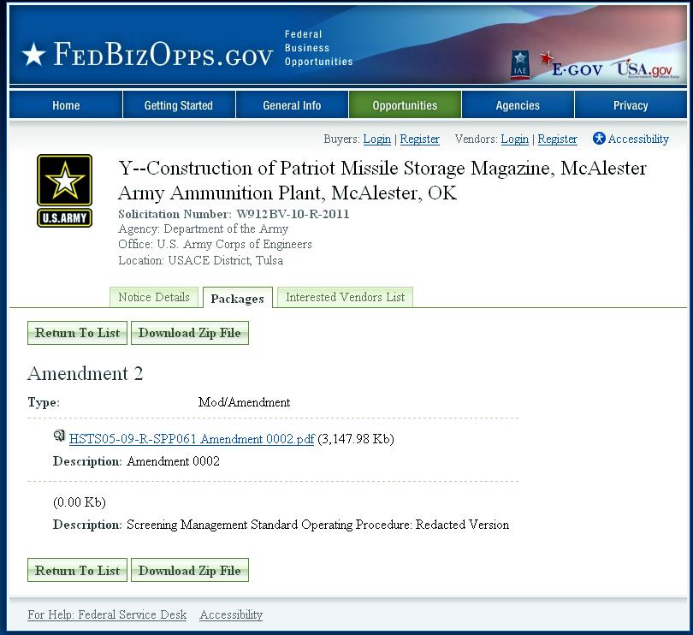Open the Federal Service Desk help link
693x635 pixels.
[x=107, y=614]
